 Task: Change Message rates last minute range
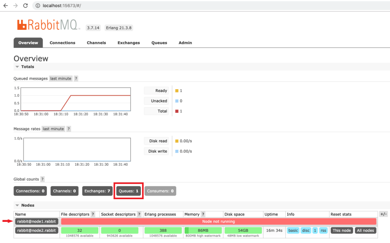pyautogui.click(x=53, y=129)
